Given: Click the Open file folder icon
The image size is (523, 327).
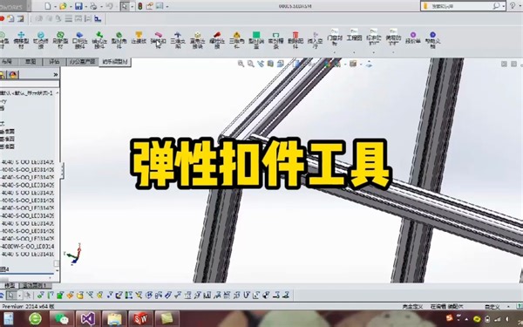Looking at the screenshot, I should pyautogui.click(x=63, y=6).
